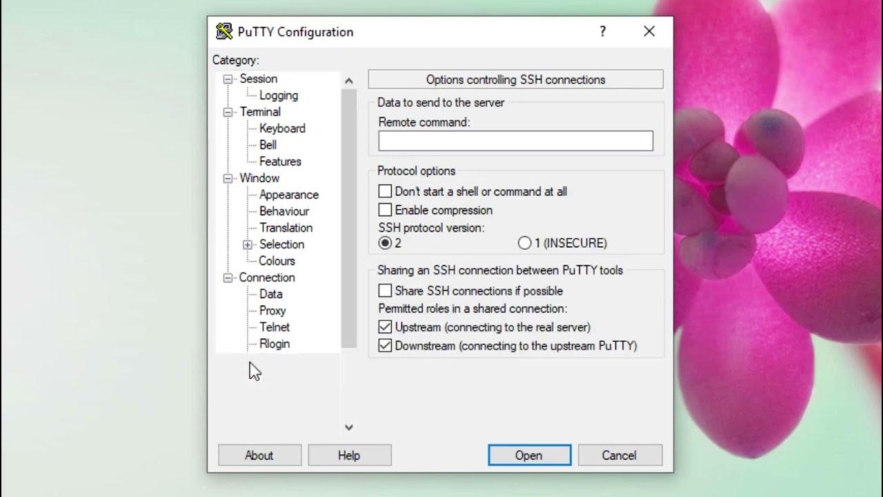Open Proxy settings category

(272, 311)
